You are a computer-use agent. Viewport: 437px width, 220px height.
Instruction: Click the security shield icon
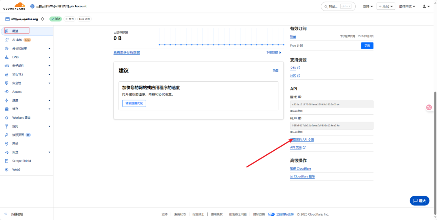coord(7,83)
